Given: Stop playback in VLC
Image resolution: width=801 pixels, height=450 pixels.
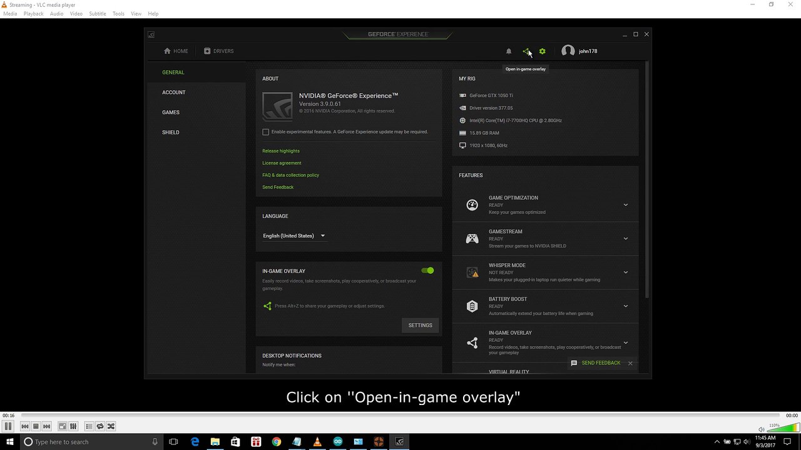Looking at the screenshot, I should click(36, 426).
